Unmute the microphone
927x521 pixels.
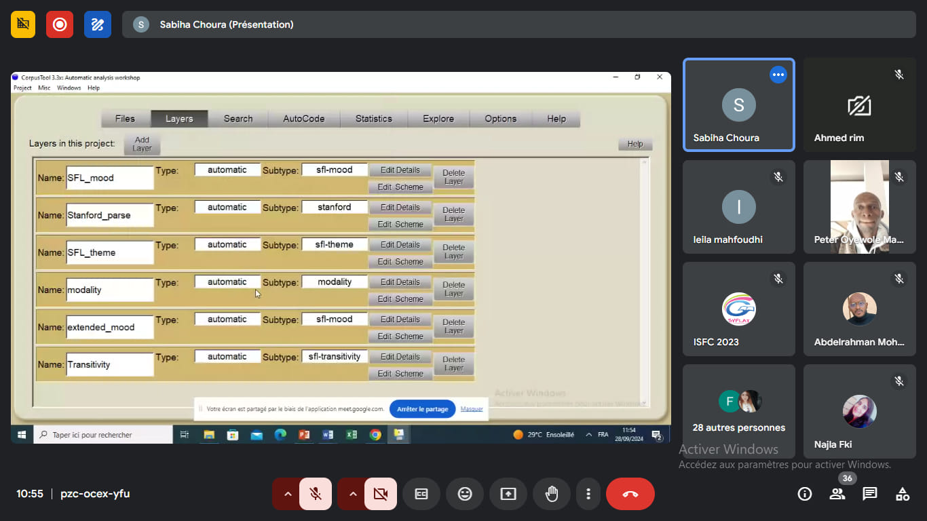click(316, 494)
